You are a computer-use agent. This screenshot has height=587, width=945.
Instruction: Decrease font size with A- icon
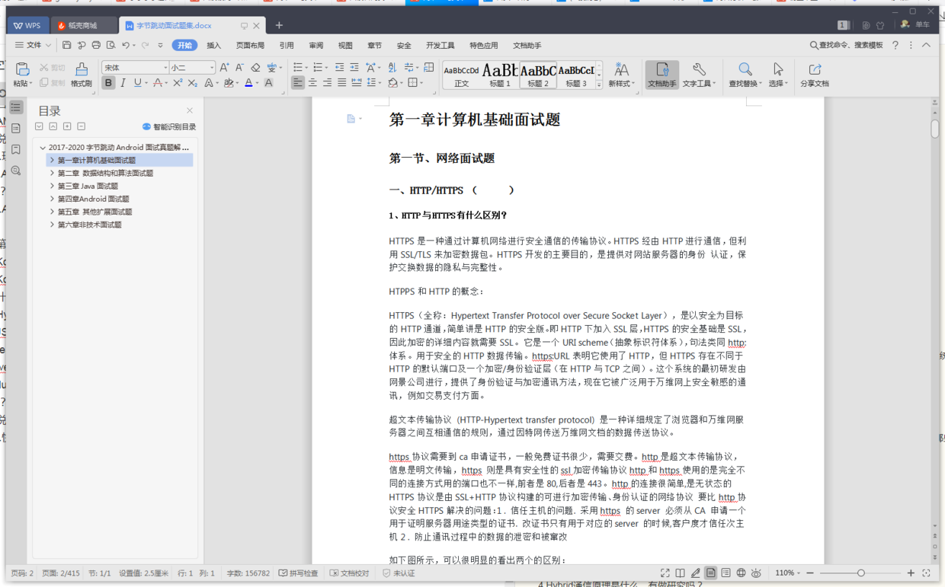239,68
